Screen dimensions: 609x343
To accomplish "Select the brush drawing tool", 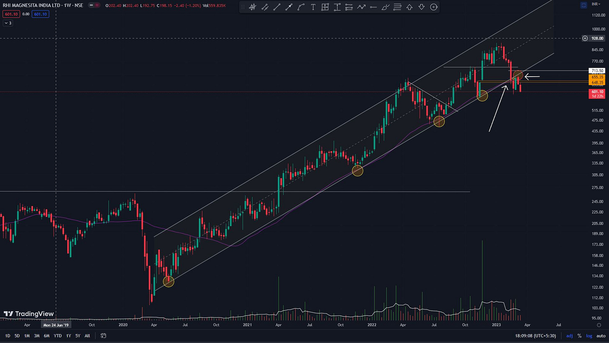I will (386, 7).
